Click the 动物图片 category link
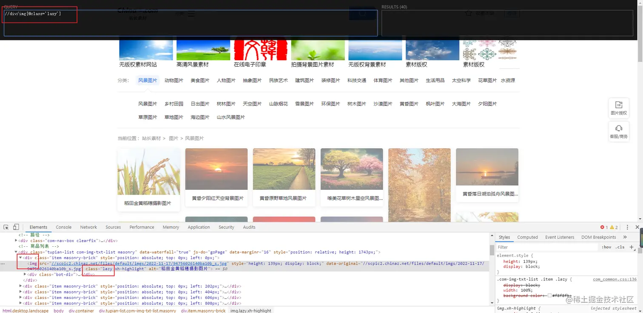This screenshot has height=313, width=643. [174, 80]
